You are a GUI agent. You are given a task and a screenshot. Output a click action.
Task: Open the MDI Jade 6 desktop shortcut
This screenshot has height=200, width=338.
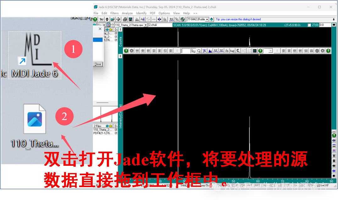pos(35,55)
